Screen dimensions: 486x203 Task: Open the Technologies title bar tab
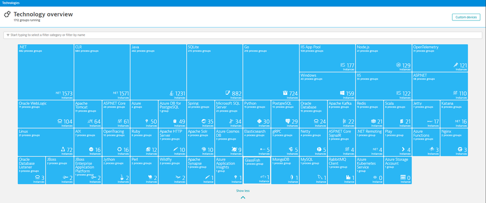(x=11, y=3)
